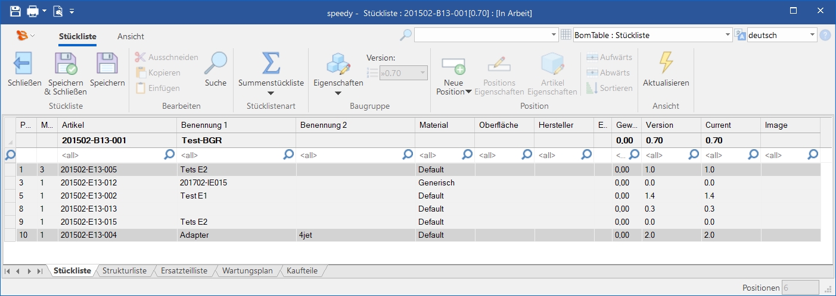
Task: Expand the BomTable : Stückliste combo box
Action: pyautogui.click(x=728, y=35)
